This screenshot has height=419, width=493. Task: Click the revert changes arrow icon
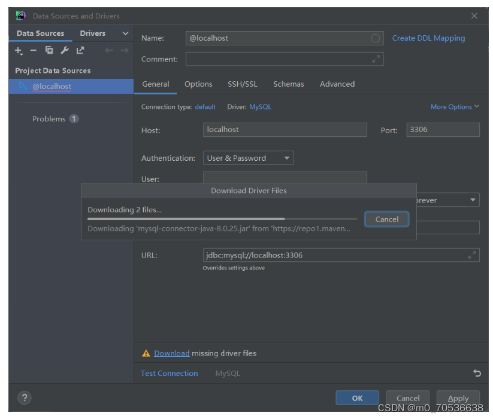tap(477, 373)
